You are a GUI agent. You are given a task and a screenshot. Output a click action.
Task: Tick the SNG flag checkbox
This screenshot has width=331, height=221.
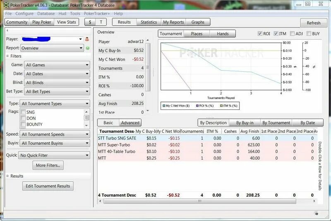[23, 112]
